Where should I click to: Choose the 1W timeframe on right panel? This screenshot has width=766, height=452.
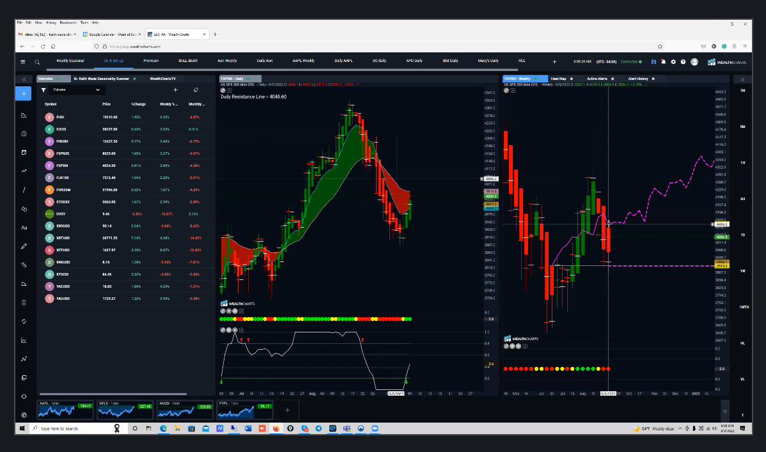[x=742, y=270]
